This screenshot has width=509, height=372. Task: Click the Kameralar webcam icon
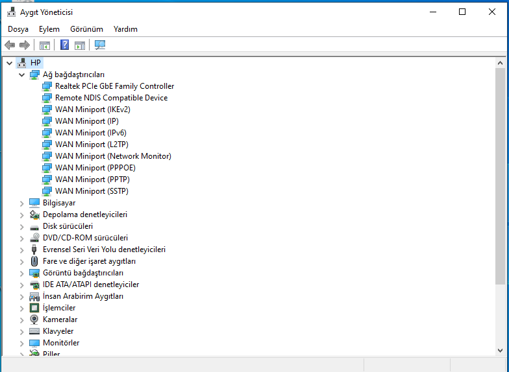(34, 320)
